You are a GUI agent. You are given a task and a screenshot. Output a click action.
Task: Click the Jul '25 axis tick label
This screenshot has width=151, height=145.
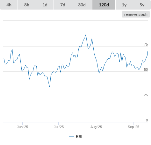click(59, 127)
